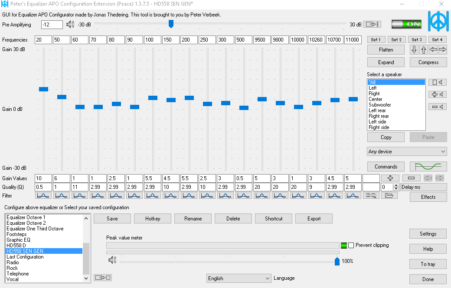Change filter type for 500 Hz band

click(243, 196)
